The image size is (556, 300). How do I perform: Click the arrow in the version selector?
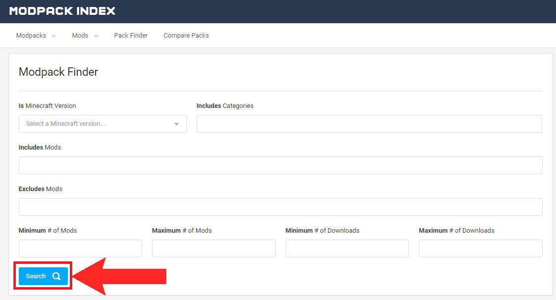pyautogui.click(x=177, y=124)
